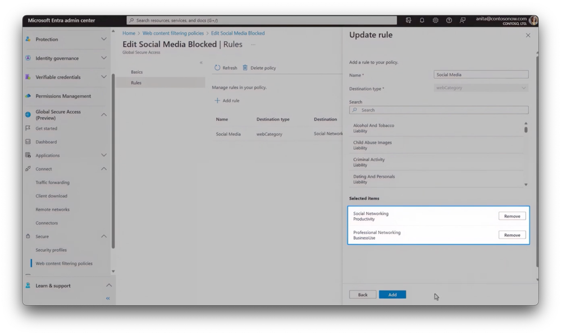
Task: Collapse the Global Secure Access chevron
Action: 104,115
